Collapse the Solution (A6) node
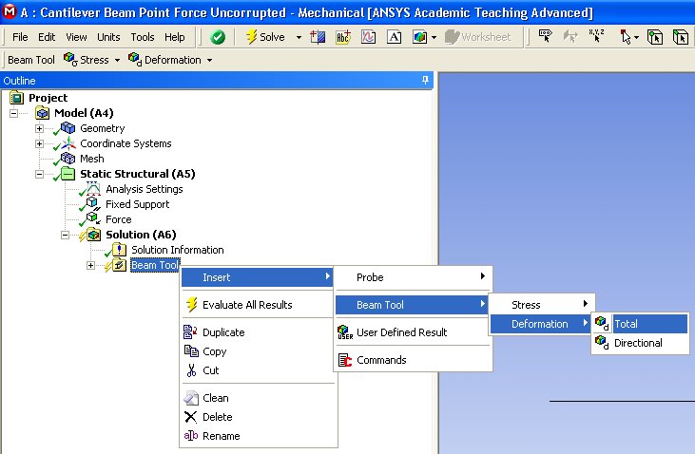695x454 pixels. (66, 235)
